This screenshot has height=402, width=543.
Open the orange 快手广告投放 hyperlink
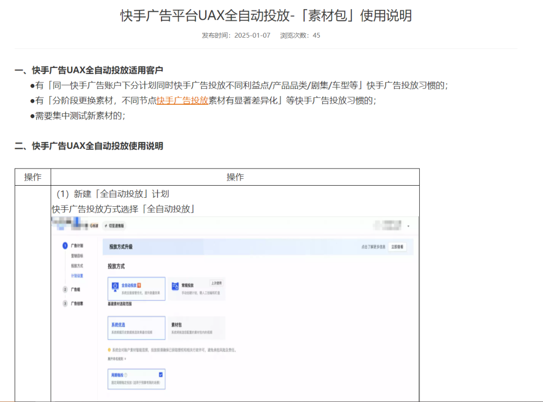click(182, 101)
